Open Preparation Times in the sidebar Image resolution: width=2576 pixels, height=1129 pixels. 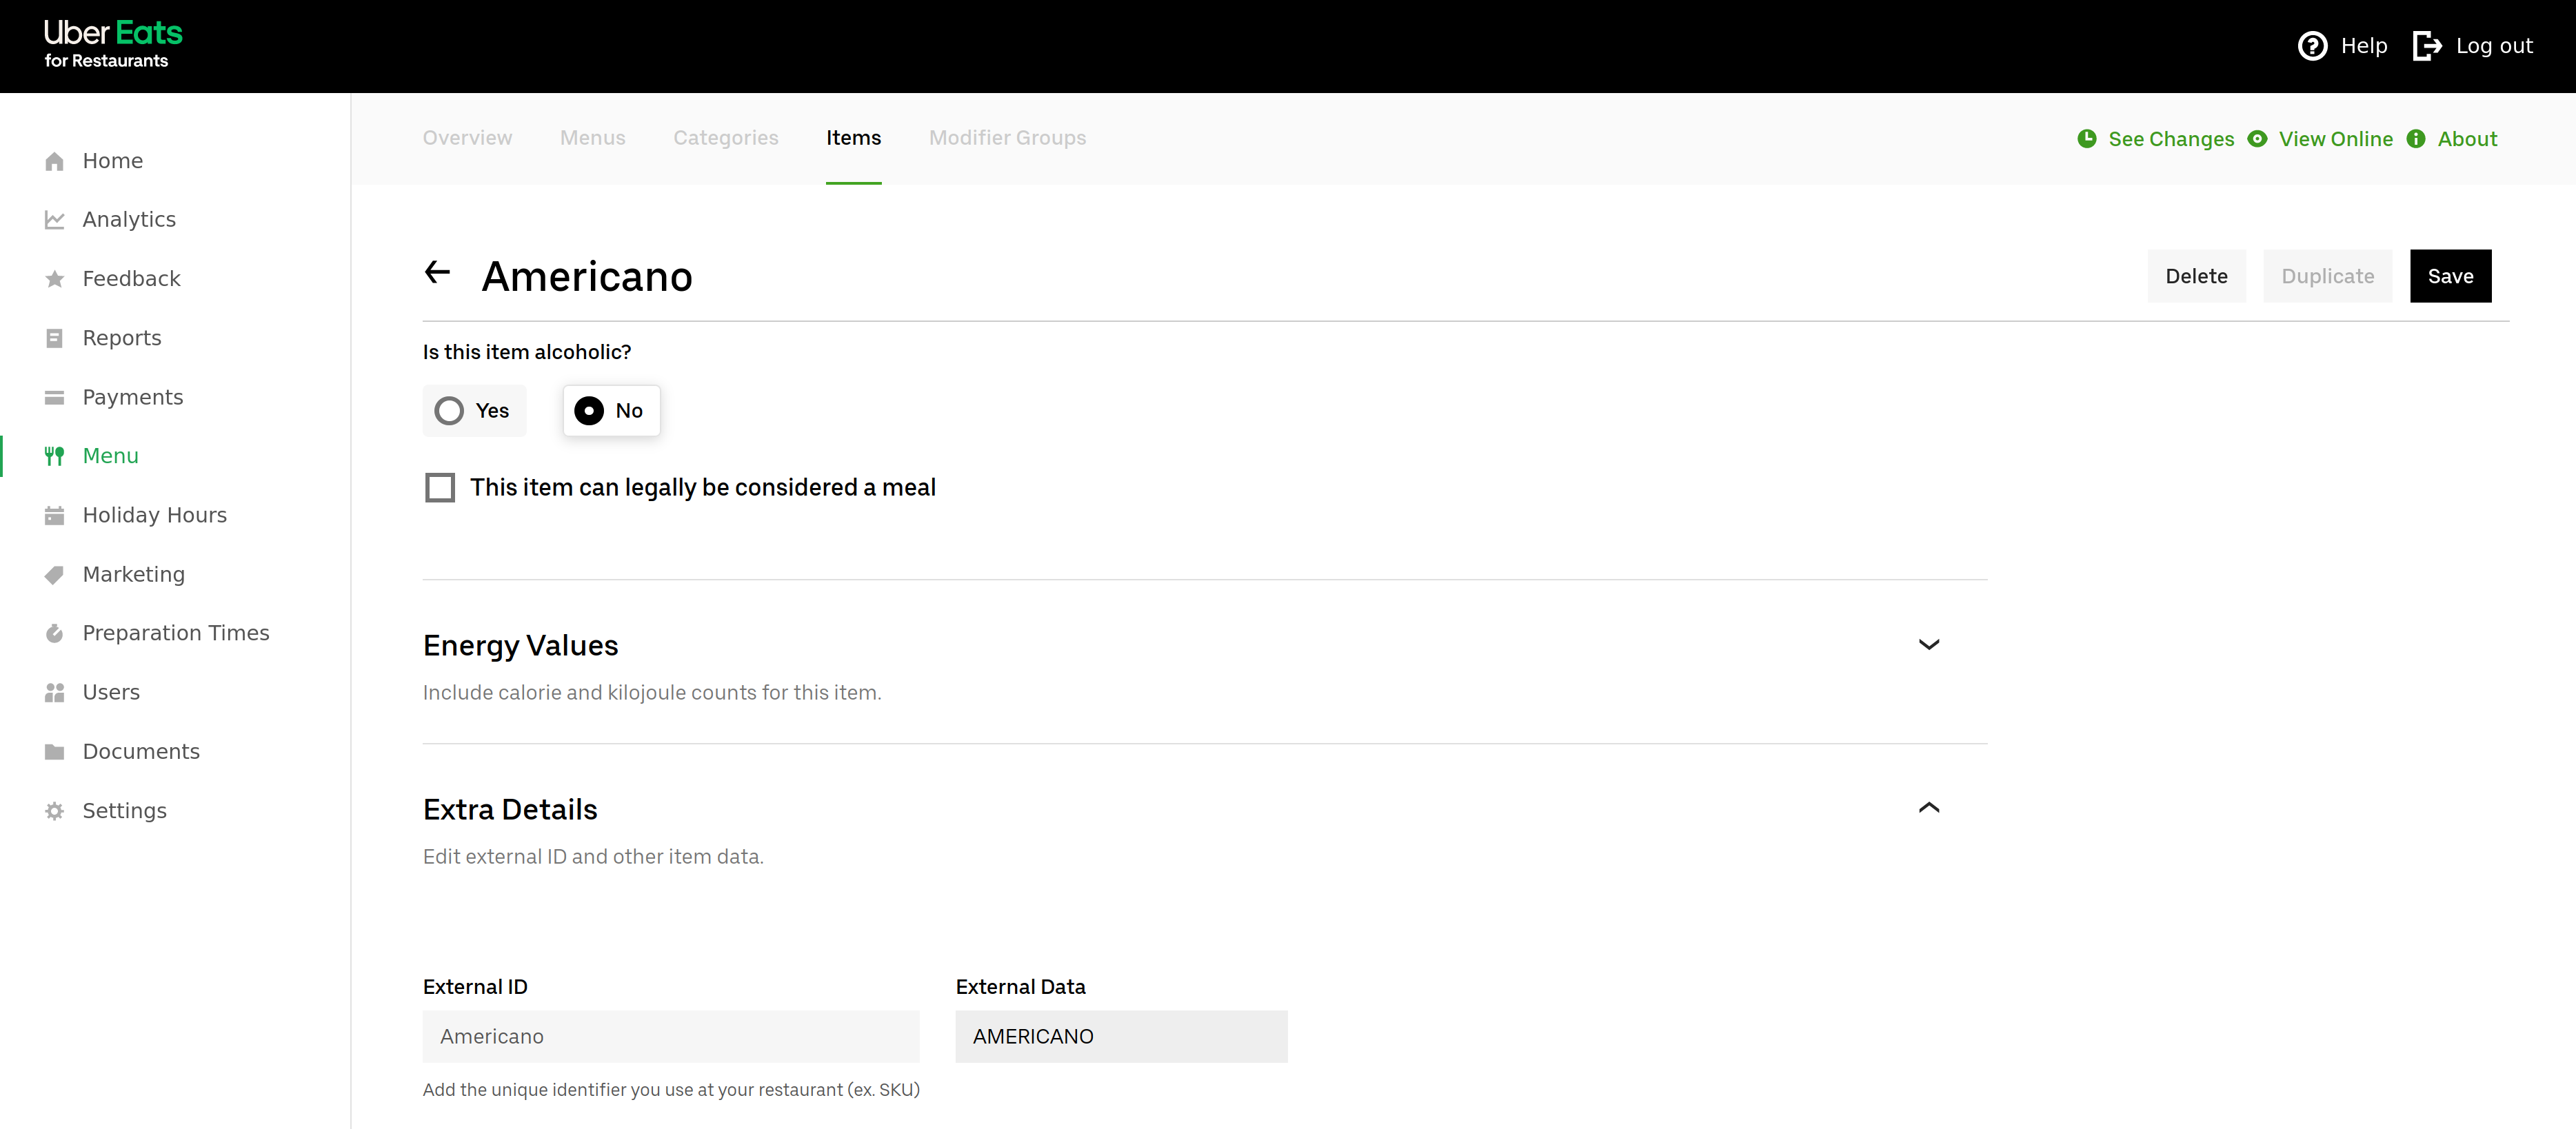pyautogui.click(x=176, y=633)
